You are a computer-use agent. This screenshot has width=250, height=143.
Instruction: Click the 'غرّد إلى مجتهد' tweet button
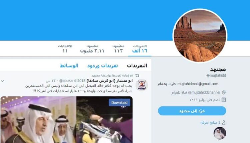tap(192, 111)
